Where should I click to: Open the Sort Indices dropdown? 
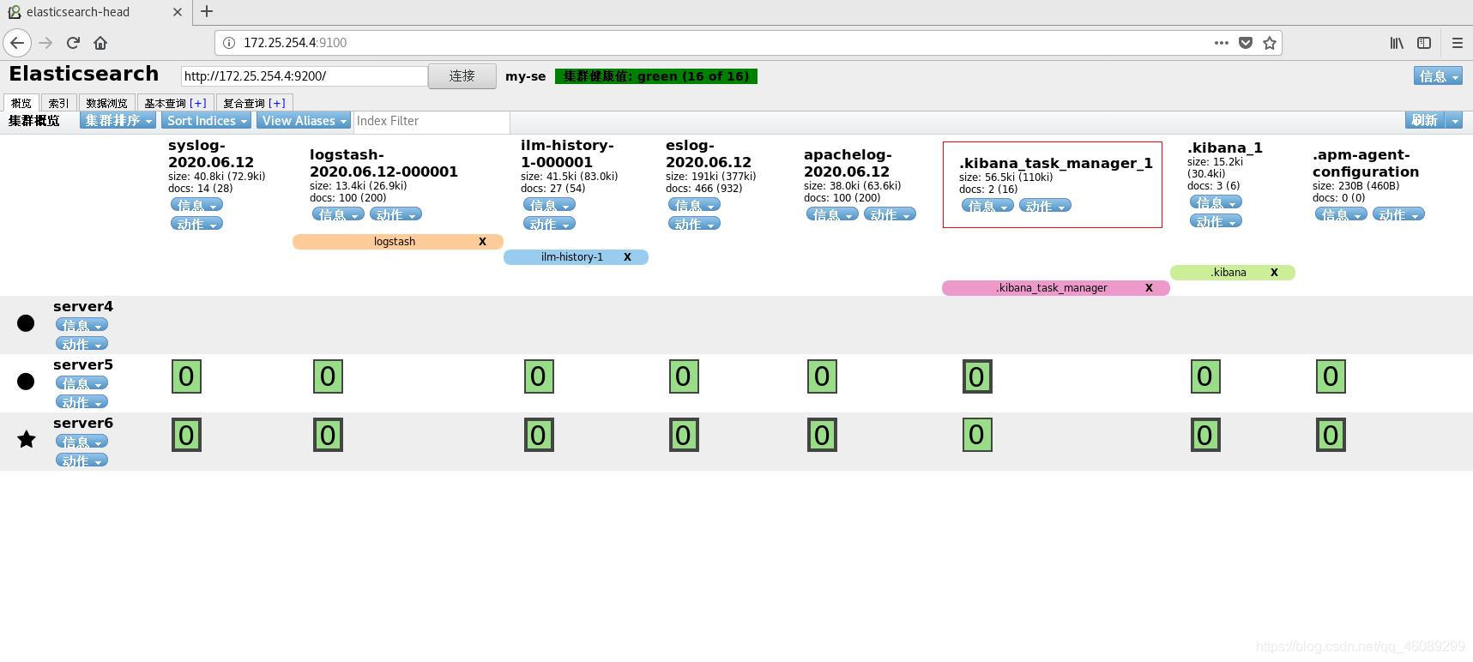[x=207, y=121]
